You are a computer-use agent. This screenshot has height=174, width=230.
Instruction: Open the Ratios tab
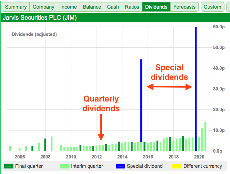click(132, 7)
